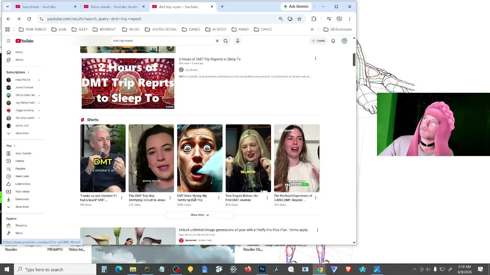Screen dimensions: 490x275
Task: Open Your channel in the sidebar
Action: 22,153
